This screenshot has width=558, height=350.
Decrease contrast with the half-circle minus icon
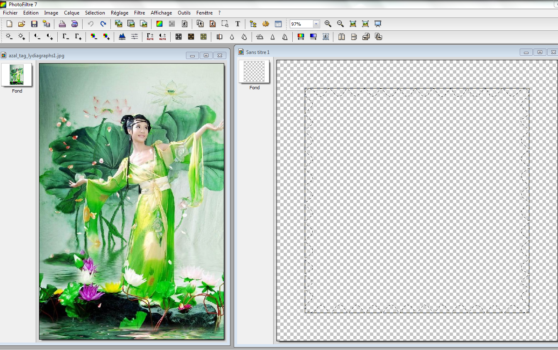point(37,37)
